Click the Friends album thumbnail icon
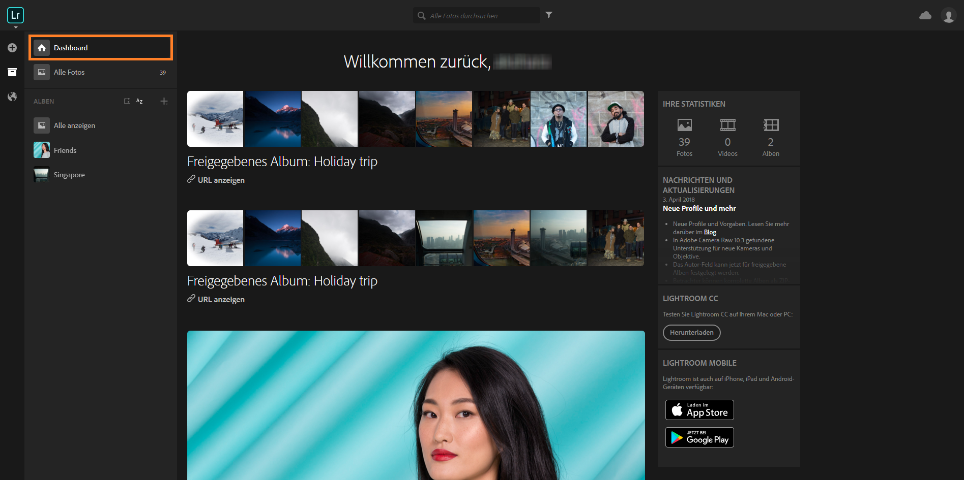The width and height of the screenshot is (964, 480). click(42, 150)
